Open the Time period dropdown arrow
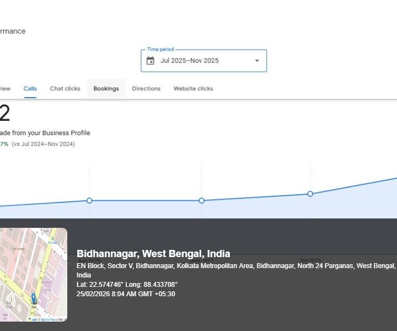The image size is (397, 331). pos(256,61)
